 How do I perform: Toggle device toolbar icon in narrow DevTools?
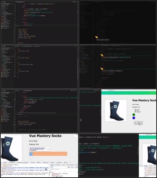coord(141,166)
